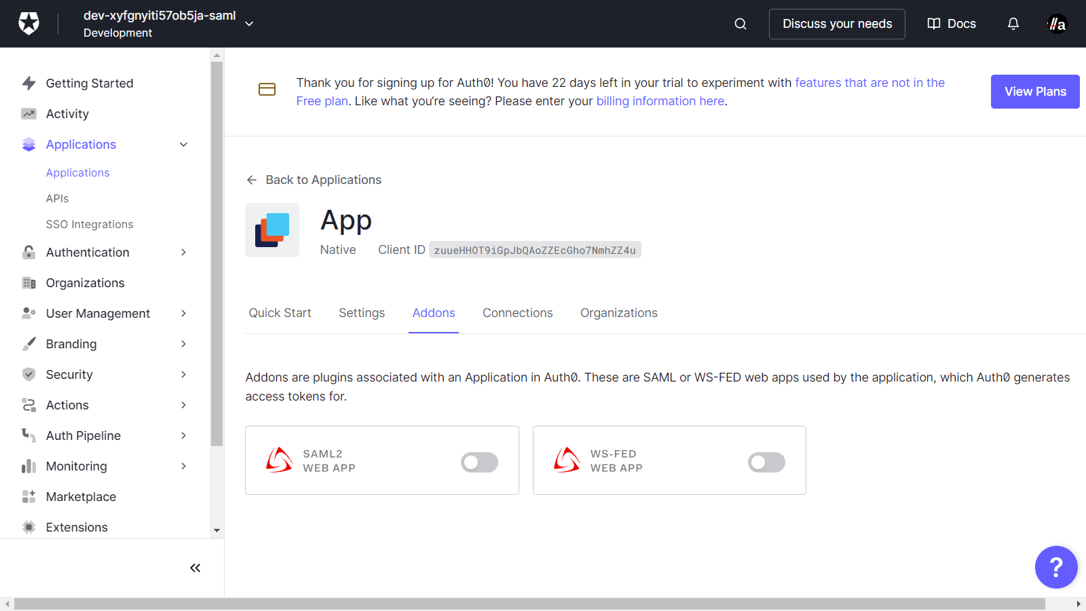Screen dimensions: 1086x611
Task: Open the search magnifier icon
Action: click(741, 24)
